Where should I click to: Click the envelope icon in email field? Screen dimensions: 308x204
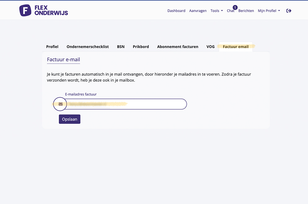pos(60,104)
